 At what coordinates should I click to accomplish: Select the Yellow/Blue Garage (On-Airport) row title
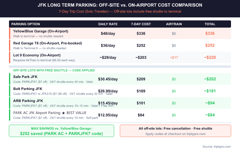[x=40, y=31]
